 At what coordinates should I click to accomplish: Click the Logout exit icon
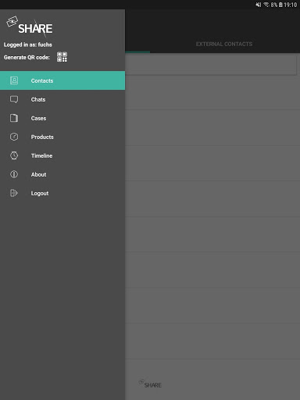(14, 193)
